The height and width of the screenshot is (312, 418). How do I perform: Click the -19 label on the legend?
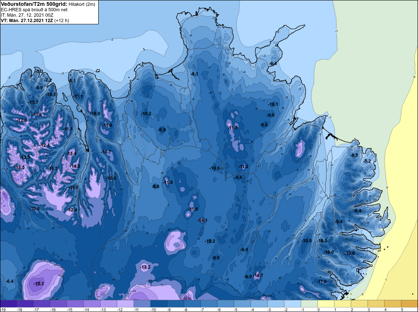point(3,309)
